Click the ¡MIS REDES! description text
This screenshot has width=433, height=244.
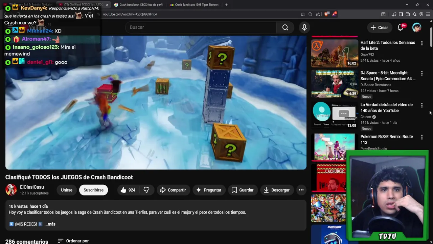coord(26,224)
